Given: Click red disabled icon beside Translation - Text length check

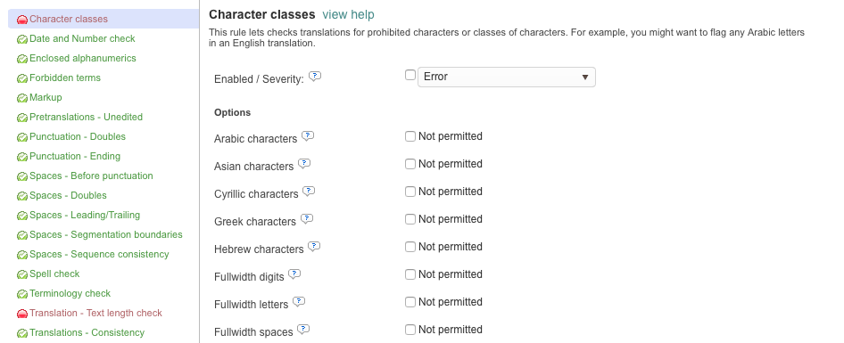Looking at the screenshot, I should tap(22, 314).
